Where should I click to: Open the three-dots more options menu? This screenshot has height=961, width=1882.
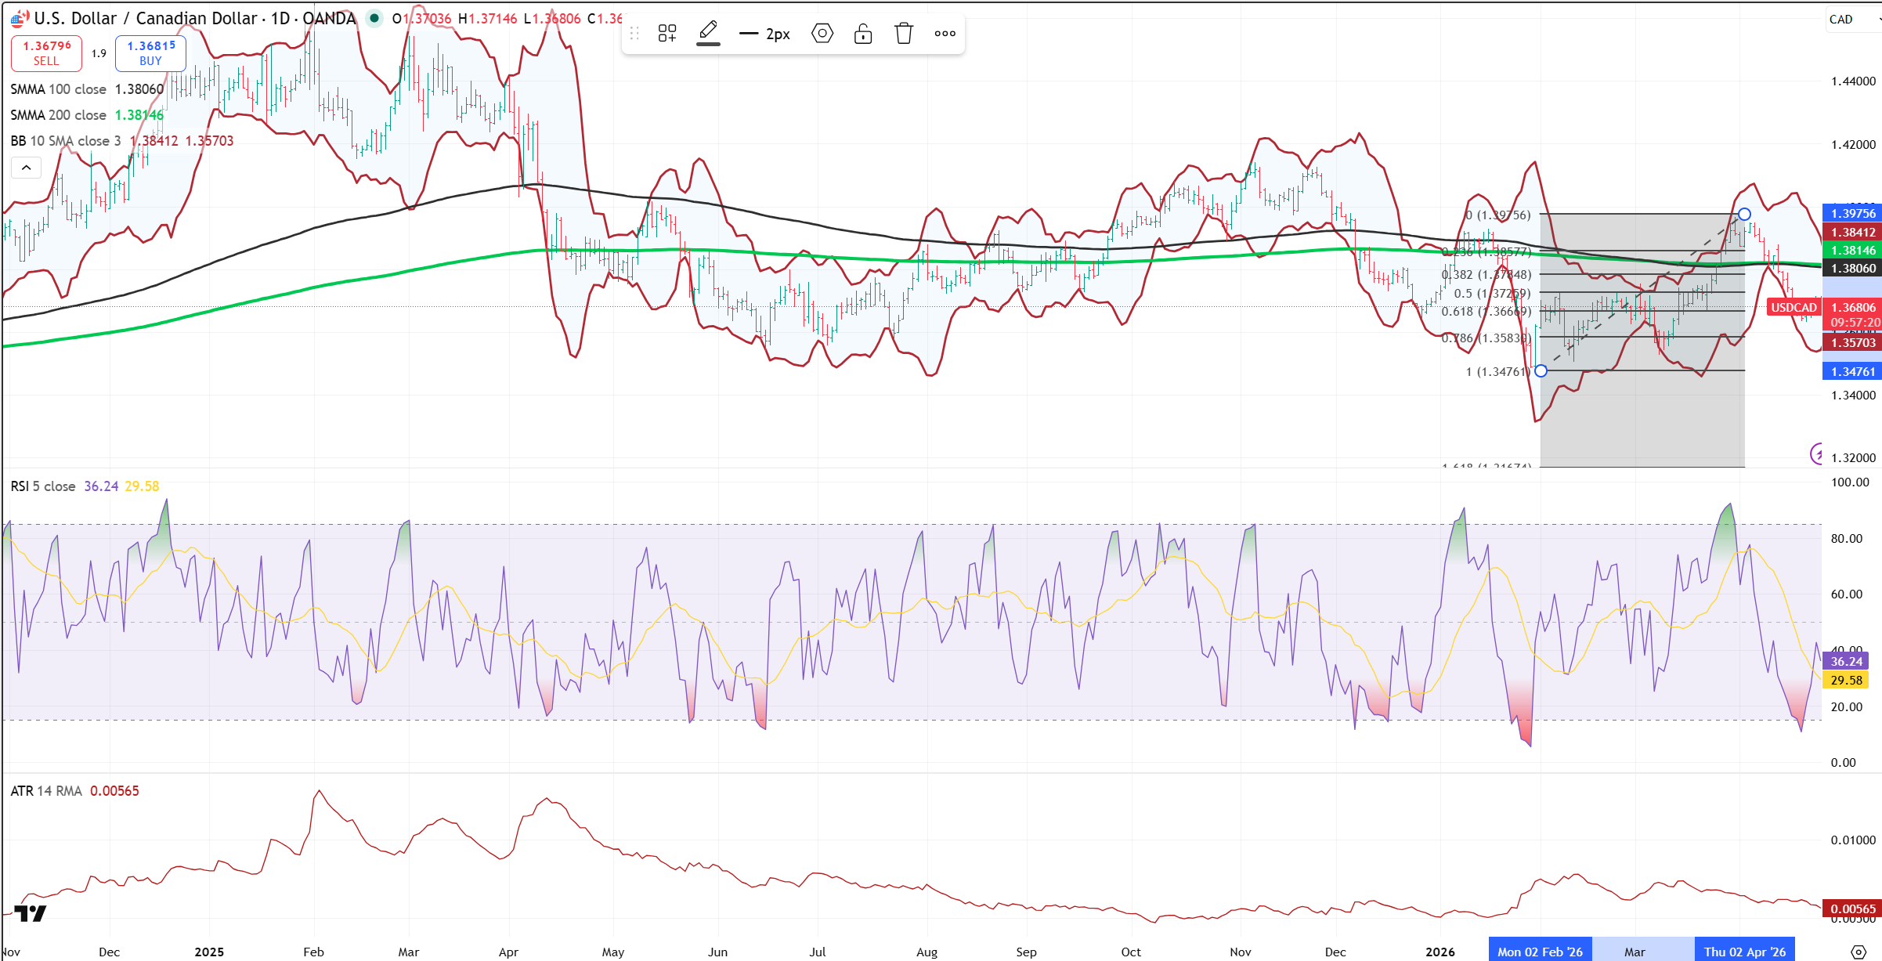pos(945,33)
